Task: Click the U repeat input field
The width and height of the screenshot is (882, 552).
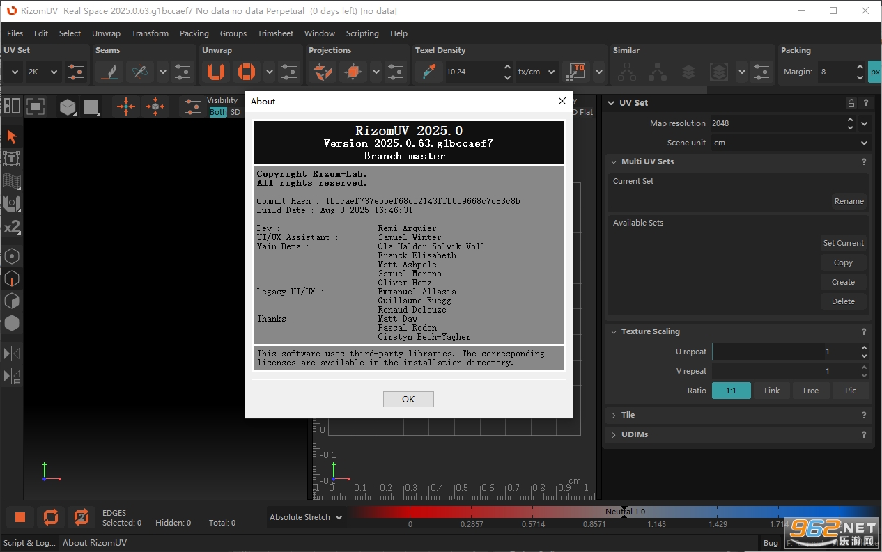Action: tap(784, 352)
